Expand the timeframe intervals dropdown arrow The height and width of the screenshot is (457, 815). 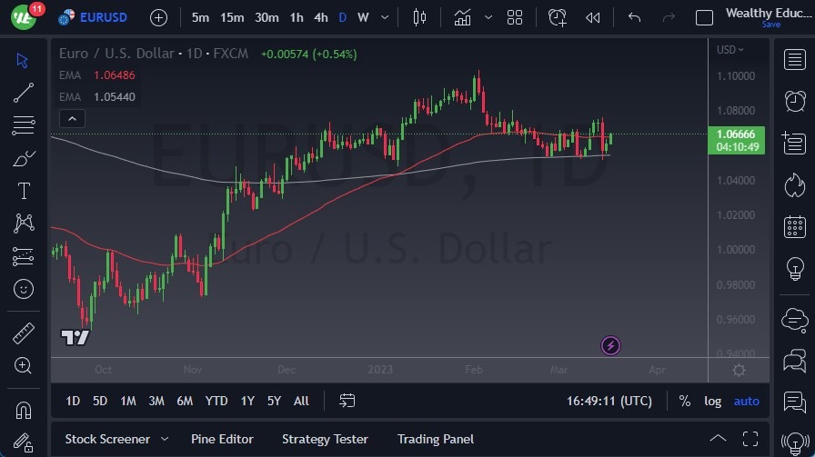(386, 17)
